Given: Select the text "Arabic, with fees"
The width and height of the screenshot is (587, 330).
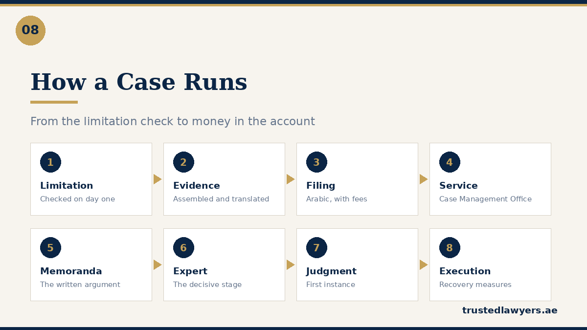Looking at the screenshot, I should click(337, 199).
